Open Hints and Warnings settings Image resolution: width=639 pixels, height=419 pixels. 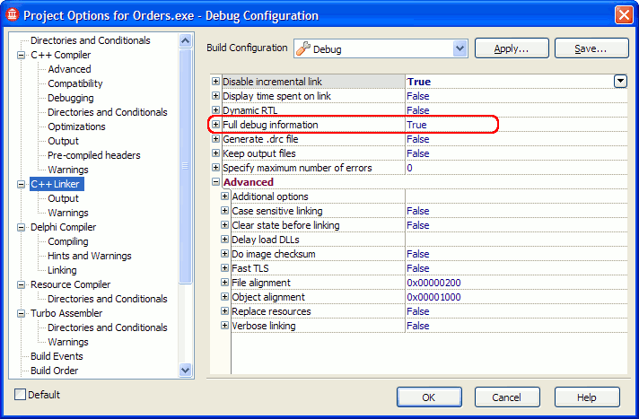pyautogui.click(x=87, y=256)
